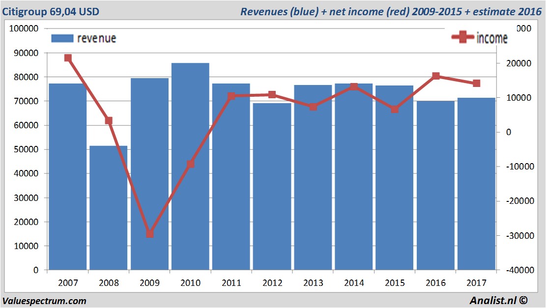The width and height of the screenshot is (546, 308).
Task: Click the 50000 left axis label
Action: click(26, 150)
